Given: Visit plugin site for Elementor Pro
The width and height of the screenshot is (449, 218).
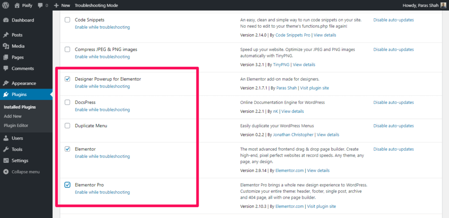Looking at the screenshot, I should [322, 207].
